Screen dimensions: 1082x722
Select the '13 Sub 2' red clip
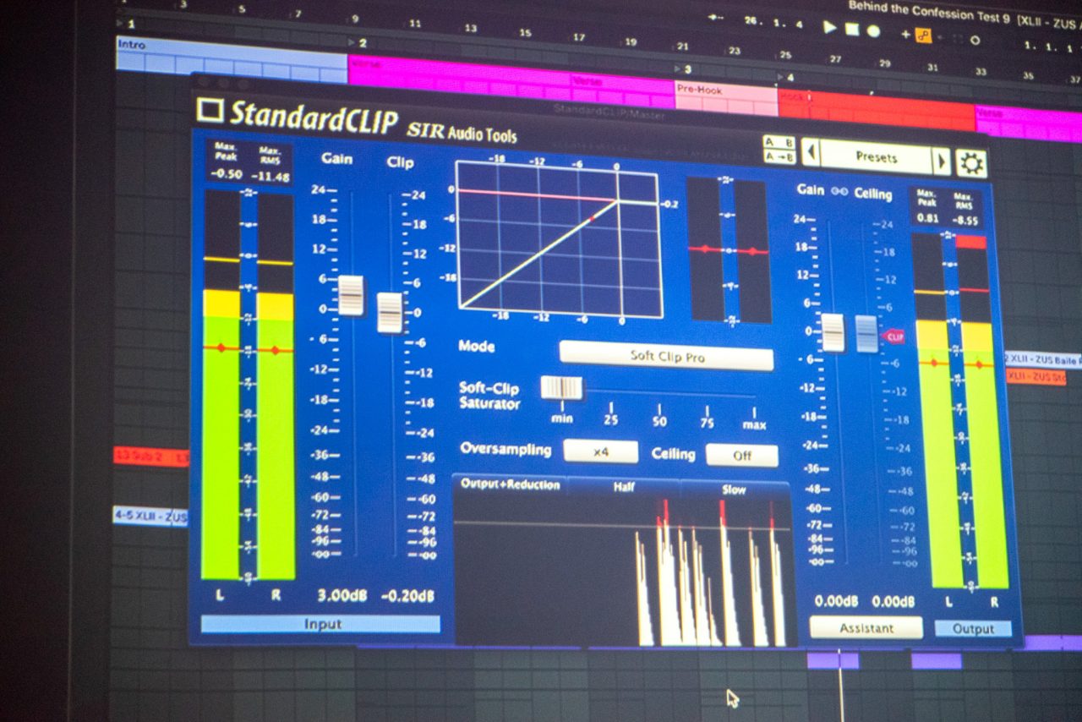click(150, 457)
